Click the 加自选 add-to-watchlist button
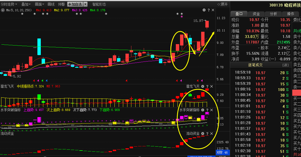Viewport: 301px width, 157px height. 75,4
